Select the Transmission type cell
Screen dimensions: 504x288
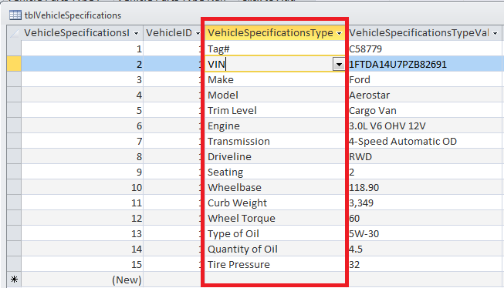tap(275, 141)
